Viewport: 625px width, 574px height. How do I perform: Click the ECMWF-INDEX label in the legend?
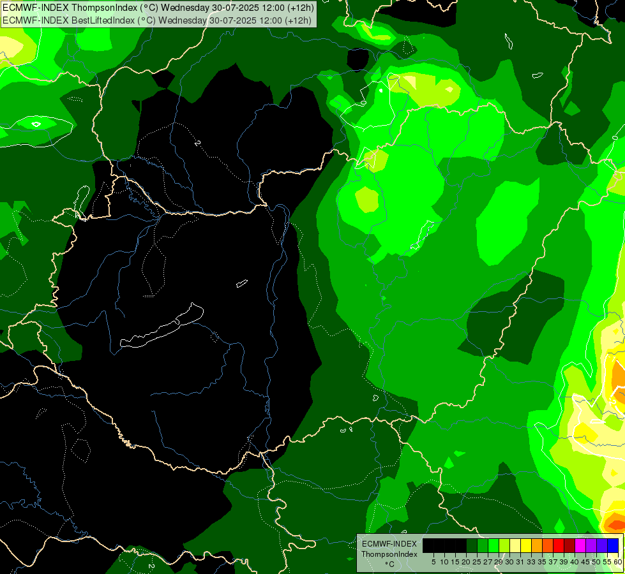coord(389,544)
